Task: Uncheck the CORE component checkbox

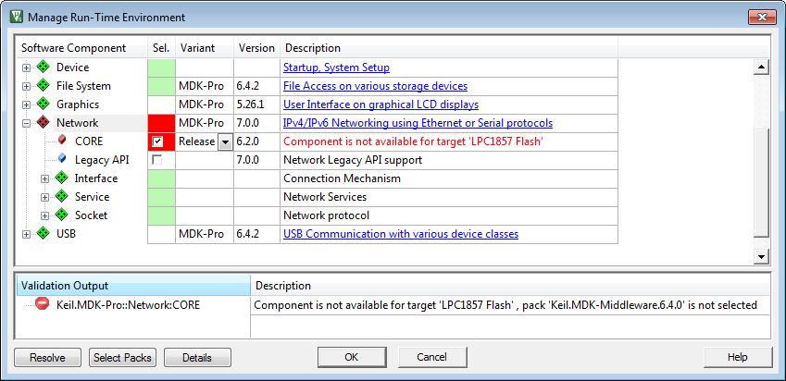Action: pos(157,141)
